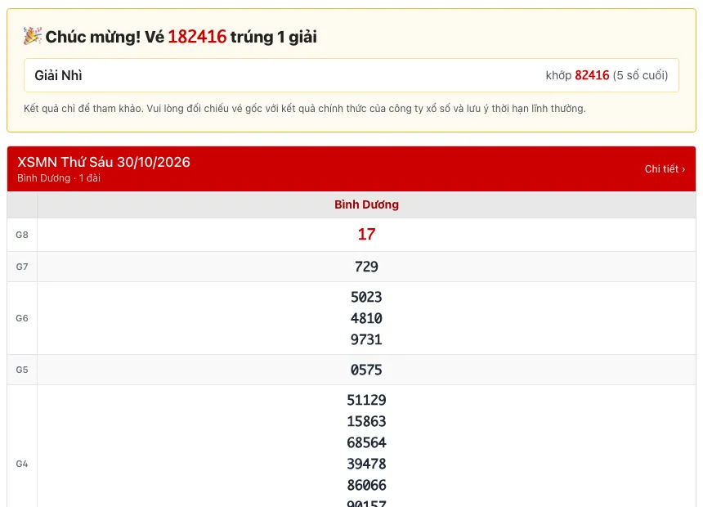Screen dimensions: 703x507
Task: Select the G8 result 17
Action: tap(366, 234)
